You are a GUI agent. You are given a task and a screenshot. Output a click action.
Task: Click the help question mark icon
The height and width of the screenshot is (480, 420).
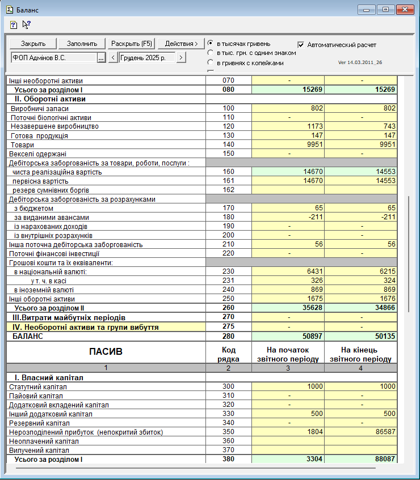[x=14, y=25]
